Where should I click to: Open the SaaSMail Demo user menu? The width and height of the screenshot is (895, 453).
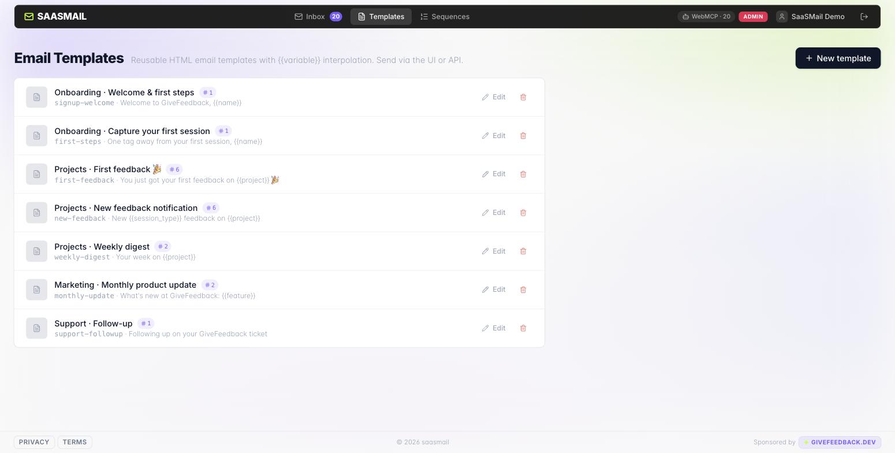[811, 17]
